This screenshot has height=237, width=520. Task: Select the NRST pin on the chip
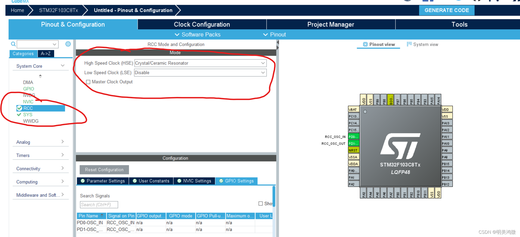pos(353,150)
